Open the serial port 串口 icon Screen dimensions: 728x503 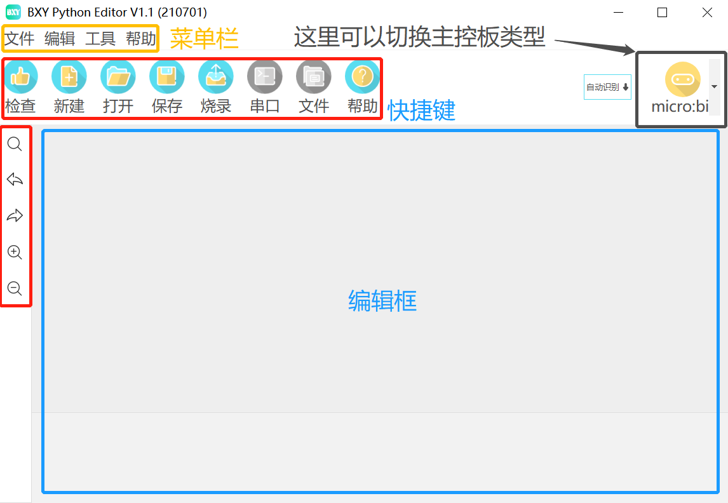point(264,77)
